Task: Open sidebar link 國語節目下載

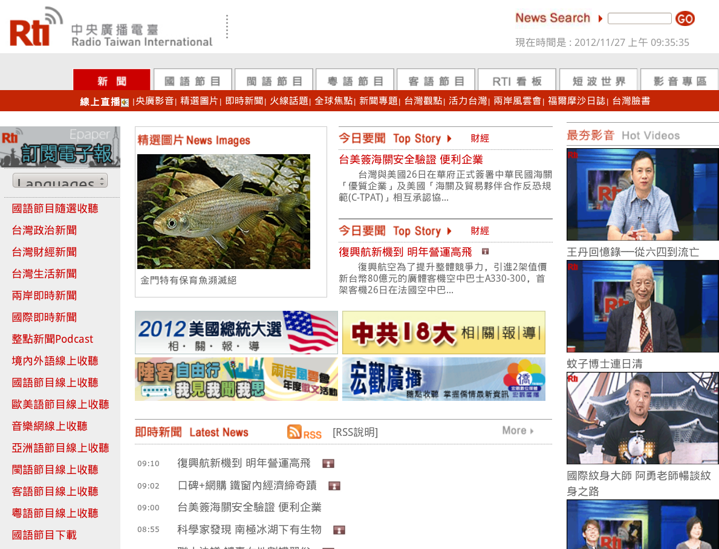Action: [45, 535]
